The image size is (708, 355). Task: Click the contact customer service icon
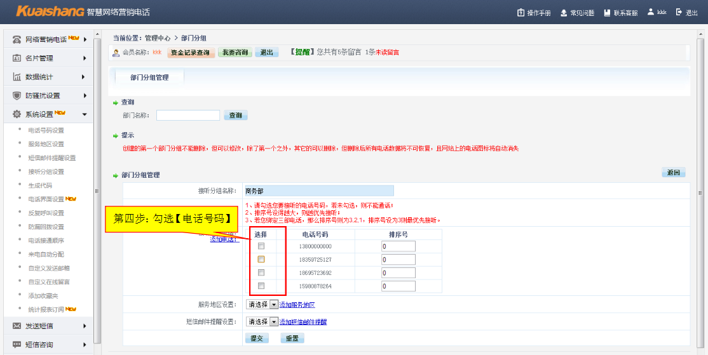(x=608, y=13)
